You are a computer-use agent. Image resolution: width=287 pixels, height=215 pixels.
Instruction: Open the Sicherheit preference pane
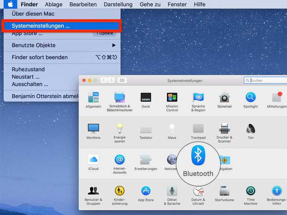224,100
